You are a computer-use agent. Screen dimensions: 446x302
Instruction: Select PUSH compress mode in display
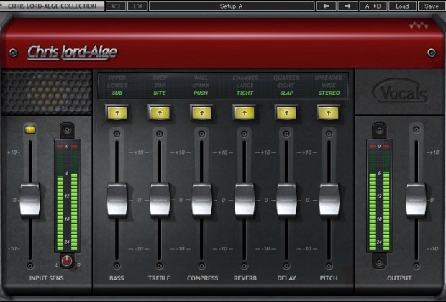coord(201,93)
